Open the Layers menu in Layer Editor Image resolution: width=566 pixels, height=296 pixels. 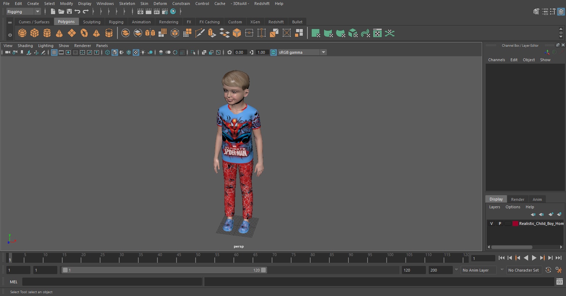point(495,207)
